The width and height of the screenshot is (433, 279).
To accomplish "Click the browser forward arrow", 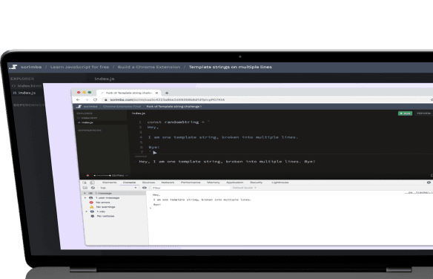I will point(87,99).
